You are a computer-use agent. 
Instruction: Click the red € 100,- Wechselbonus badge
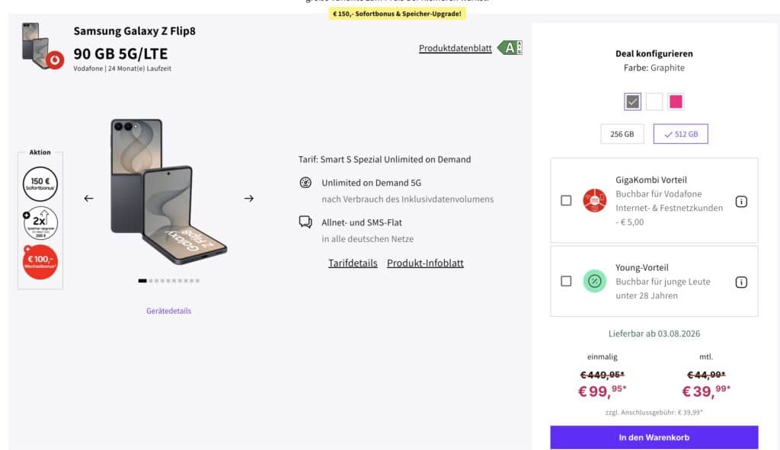40,261
